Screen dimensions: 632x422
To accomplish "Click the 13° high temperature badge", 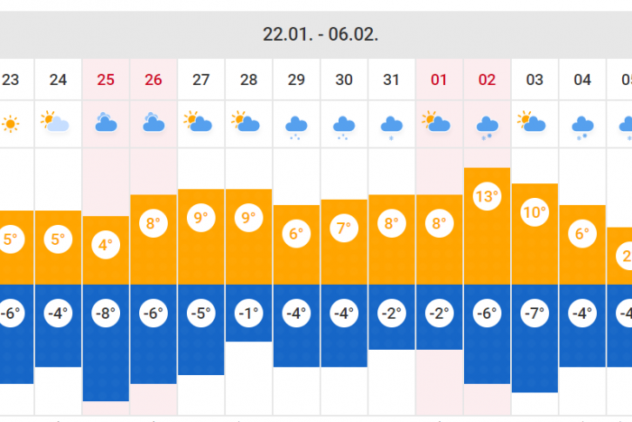I will click(487, 197).
